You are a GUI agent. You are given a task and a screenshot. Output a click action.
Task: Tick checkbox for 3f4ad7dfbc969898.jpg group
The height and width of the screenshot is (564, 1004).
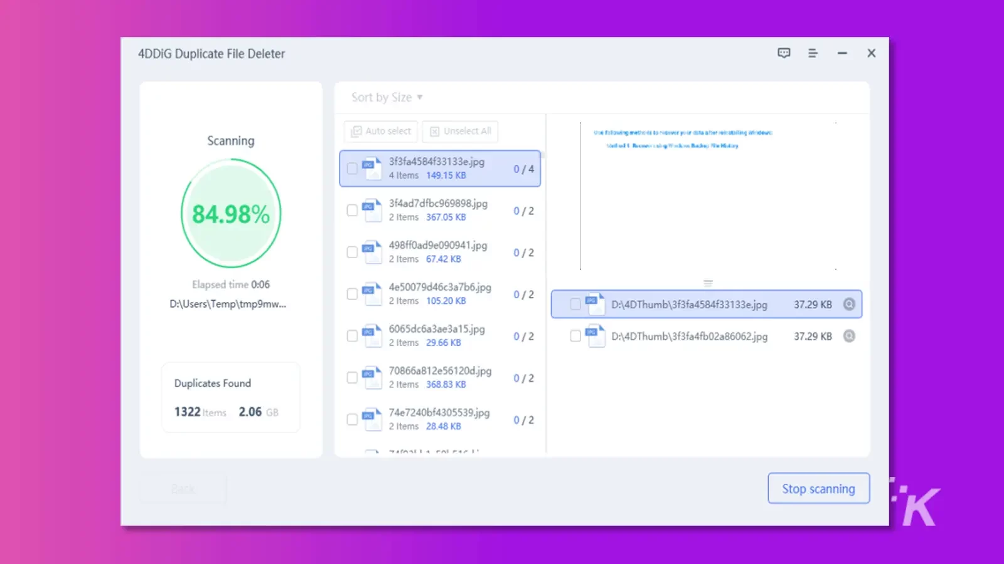point(352,211)
